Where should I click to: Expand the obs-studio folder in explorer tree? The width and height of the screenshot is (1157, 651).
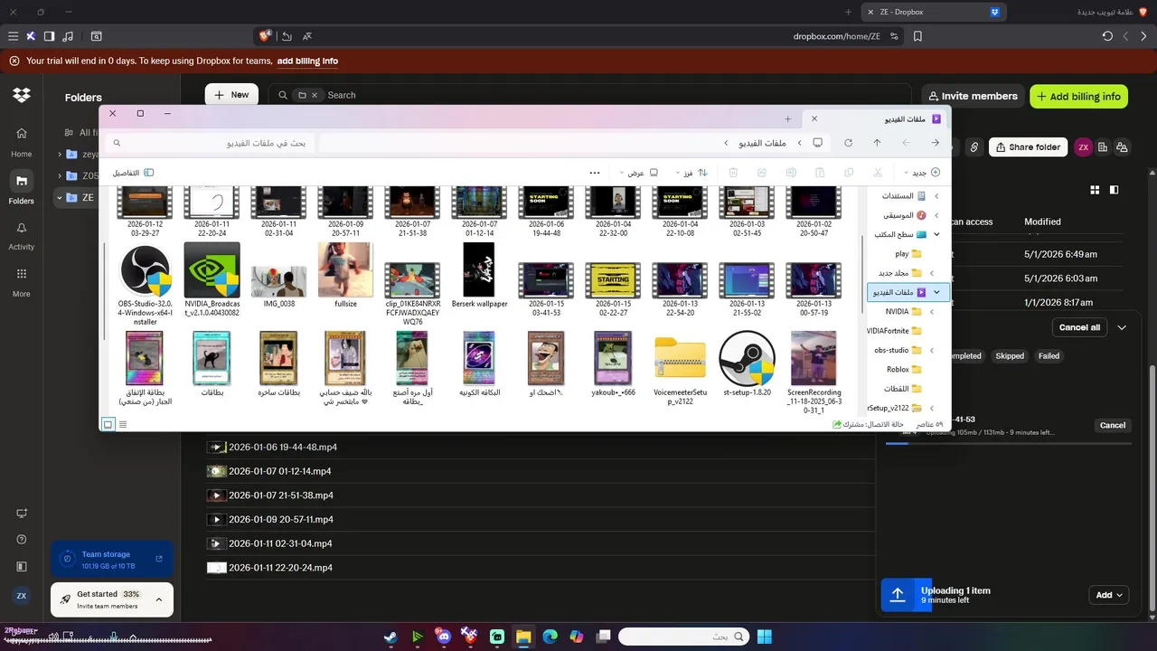[932, 350]
